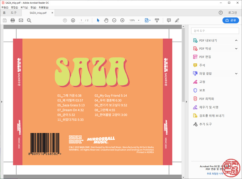Click the page number input field
Viewport: 242px width, 179px height.
[81, 20]
